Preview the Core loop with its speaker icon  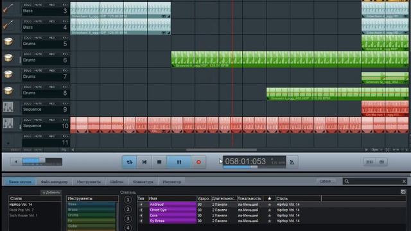tap(141, 216)
